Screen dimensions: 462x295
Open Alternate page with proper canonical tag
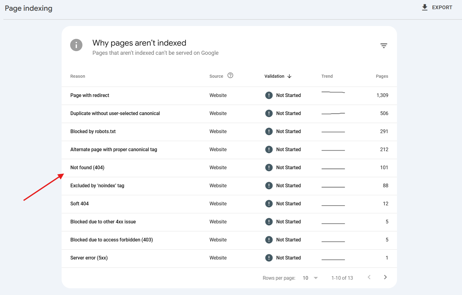(x=113, y=150)
